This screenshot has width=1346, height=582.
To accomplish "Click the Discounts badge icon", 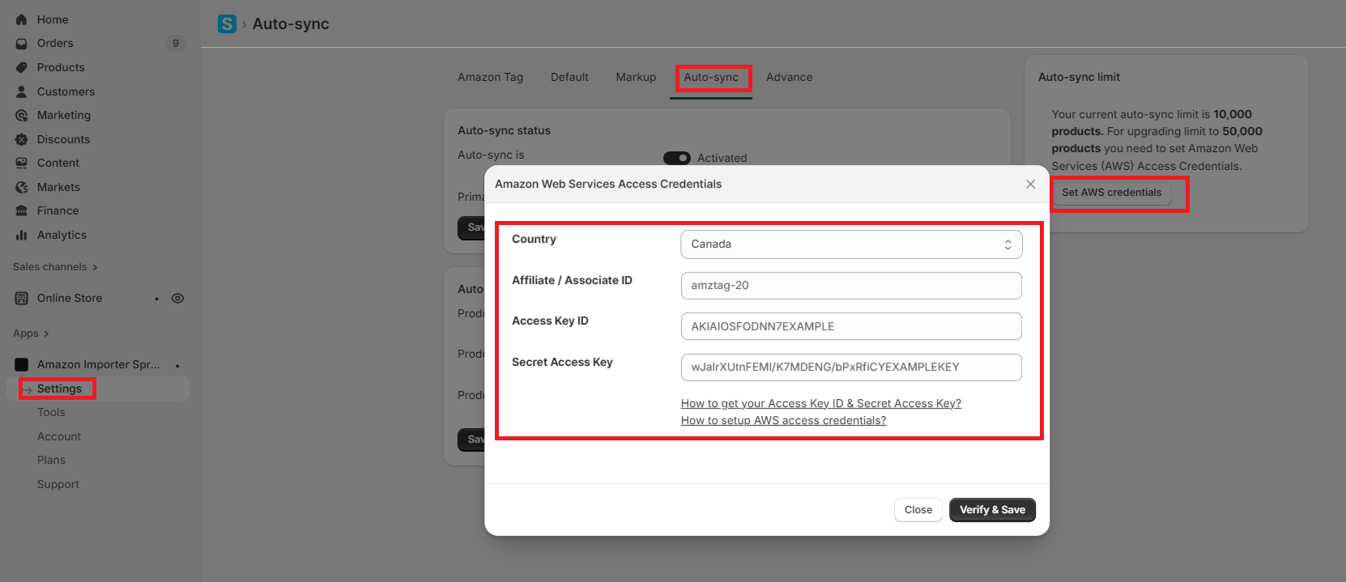I will pyautogui.click(x=22, y=139).
